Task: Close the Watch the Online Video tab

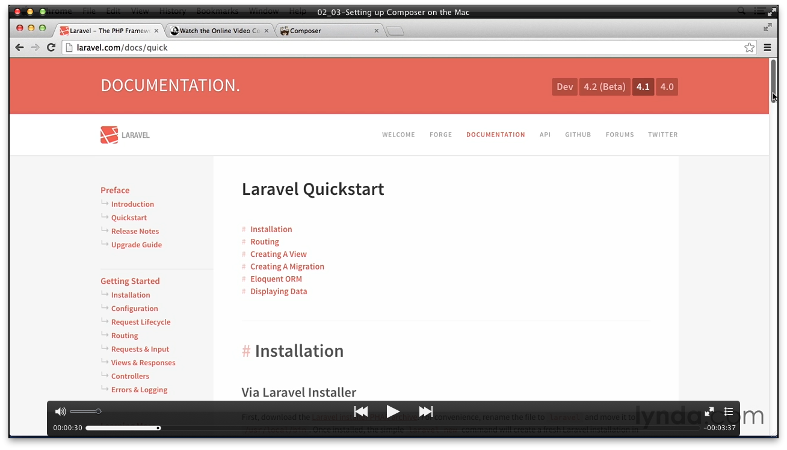Action: [267, 31]
